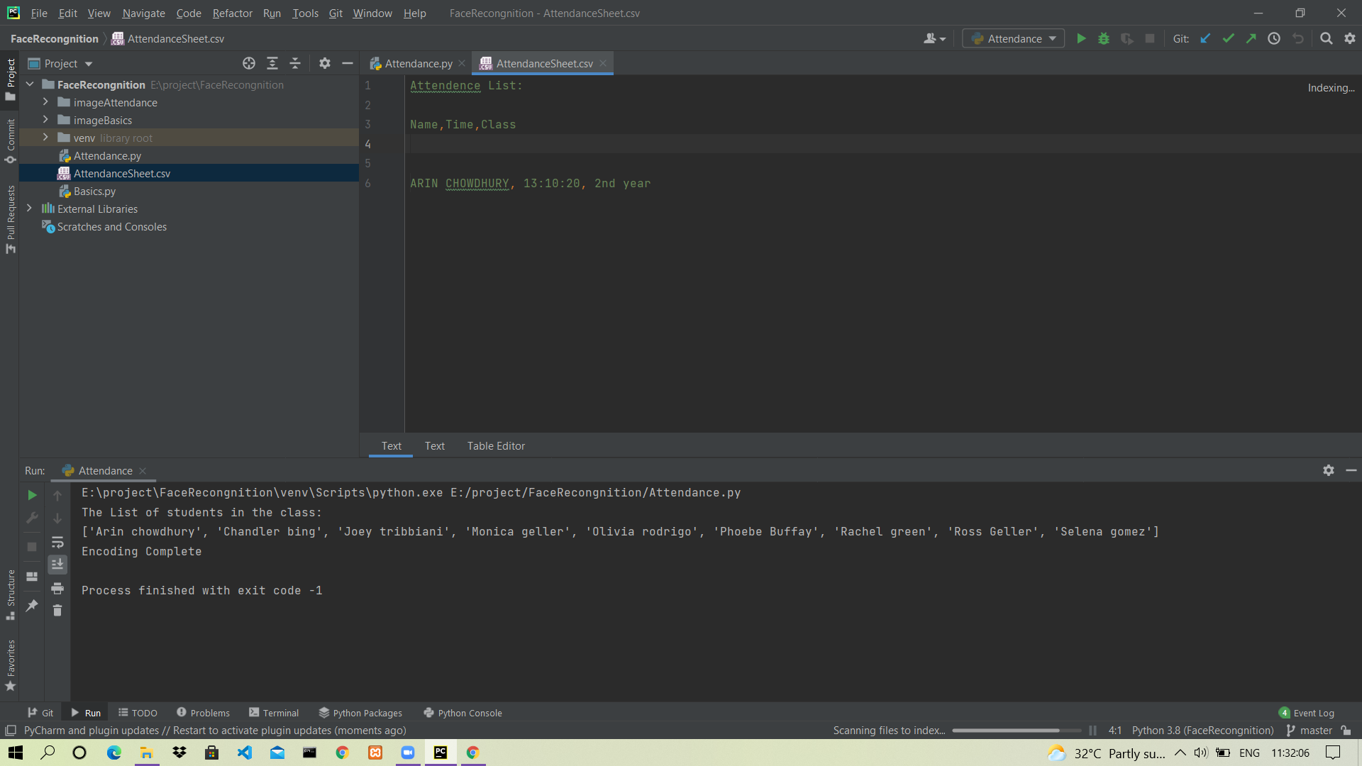Click Git commit checkmark icon
The image size is (1362, 766).
pyautogui.click(x=1229, y=39)
